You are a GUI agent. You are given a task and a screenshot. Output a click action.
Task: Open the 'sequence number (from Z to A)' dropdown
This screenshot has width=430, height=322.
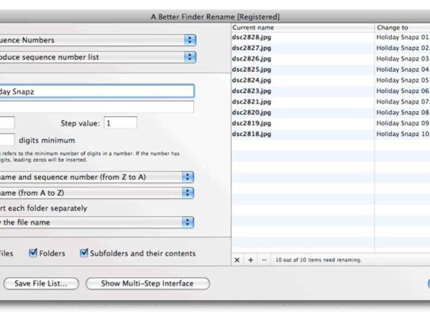[97, 177]
